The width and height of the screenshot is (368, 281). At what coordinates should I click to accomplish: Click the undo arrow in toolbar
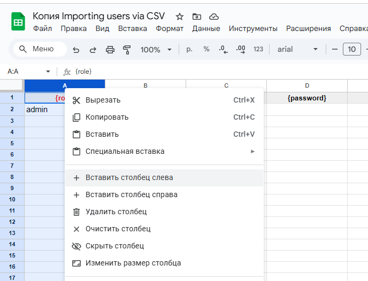click(76, 50)
